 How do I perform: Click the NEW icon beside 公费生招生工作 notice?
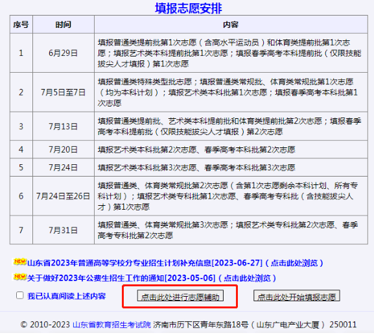coord(20,277)
